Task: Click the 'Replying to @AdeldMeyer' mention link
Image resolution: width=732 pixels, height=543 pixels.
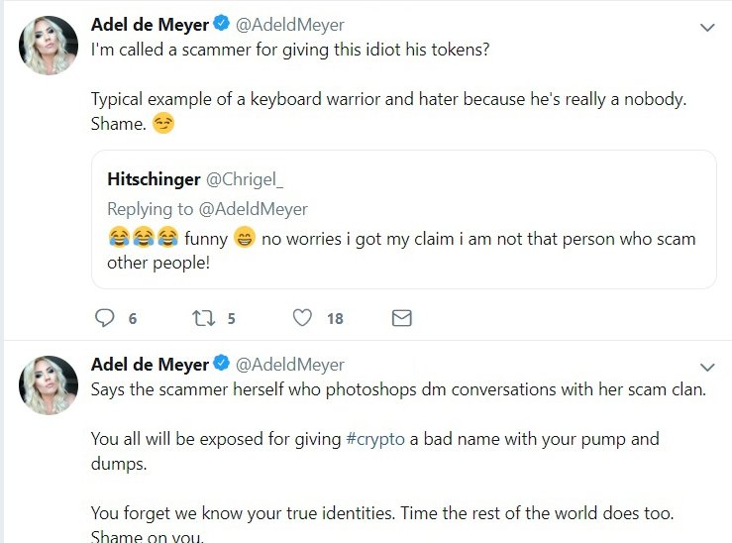Action: [255, 209]
